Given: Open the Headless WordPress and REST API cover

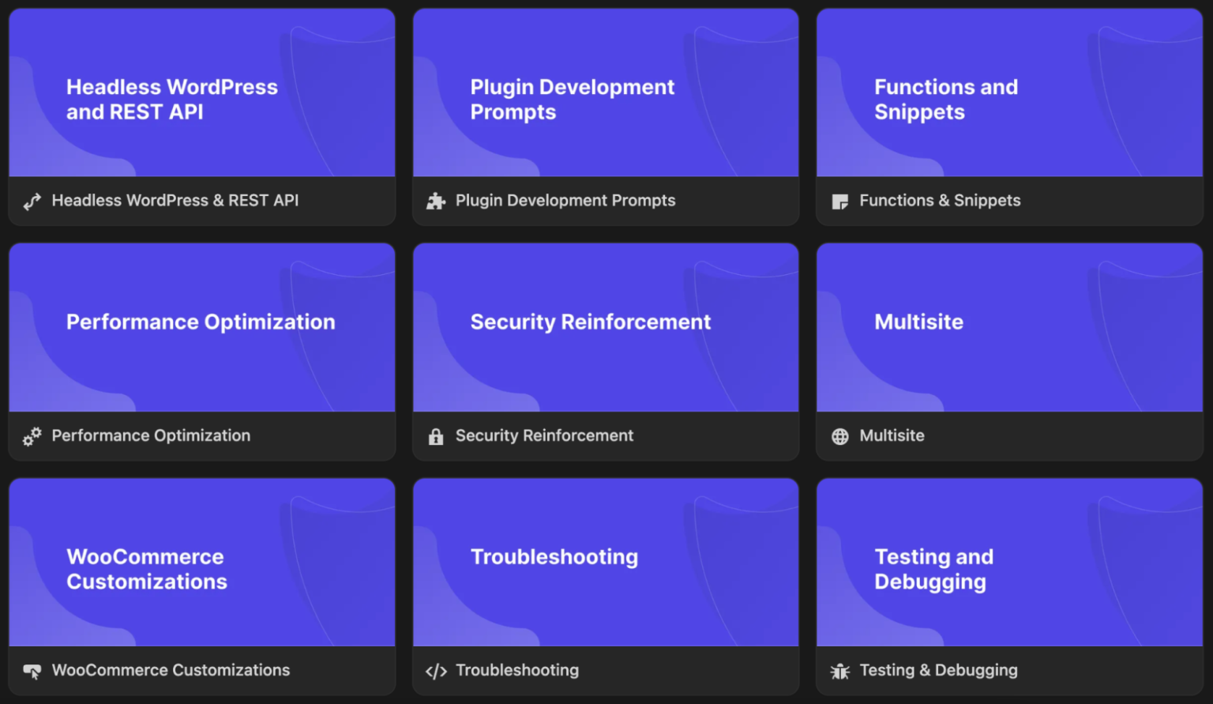Looking at the screenshot, I should coord(202,92).
